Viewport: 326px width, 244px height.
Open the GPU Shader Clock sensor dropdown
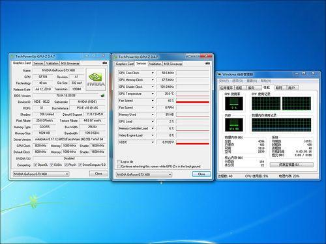(x=153, y=87)
